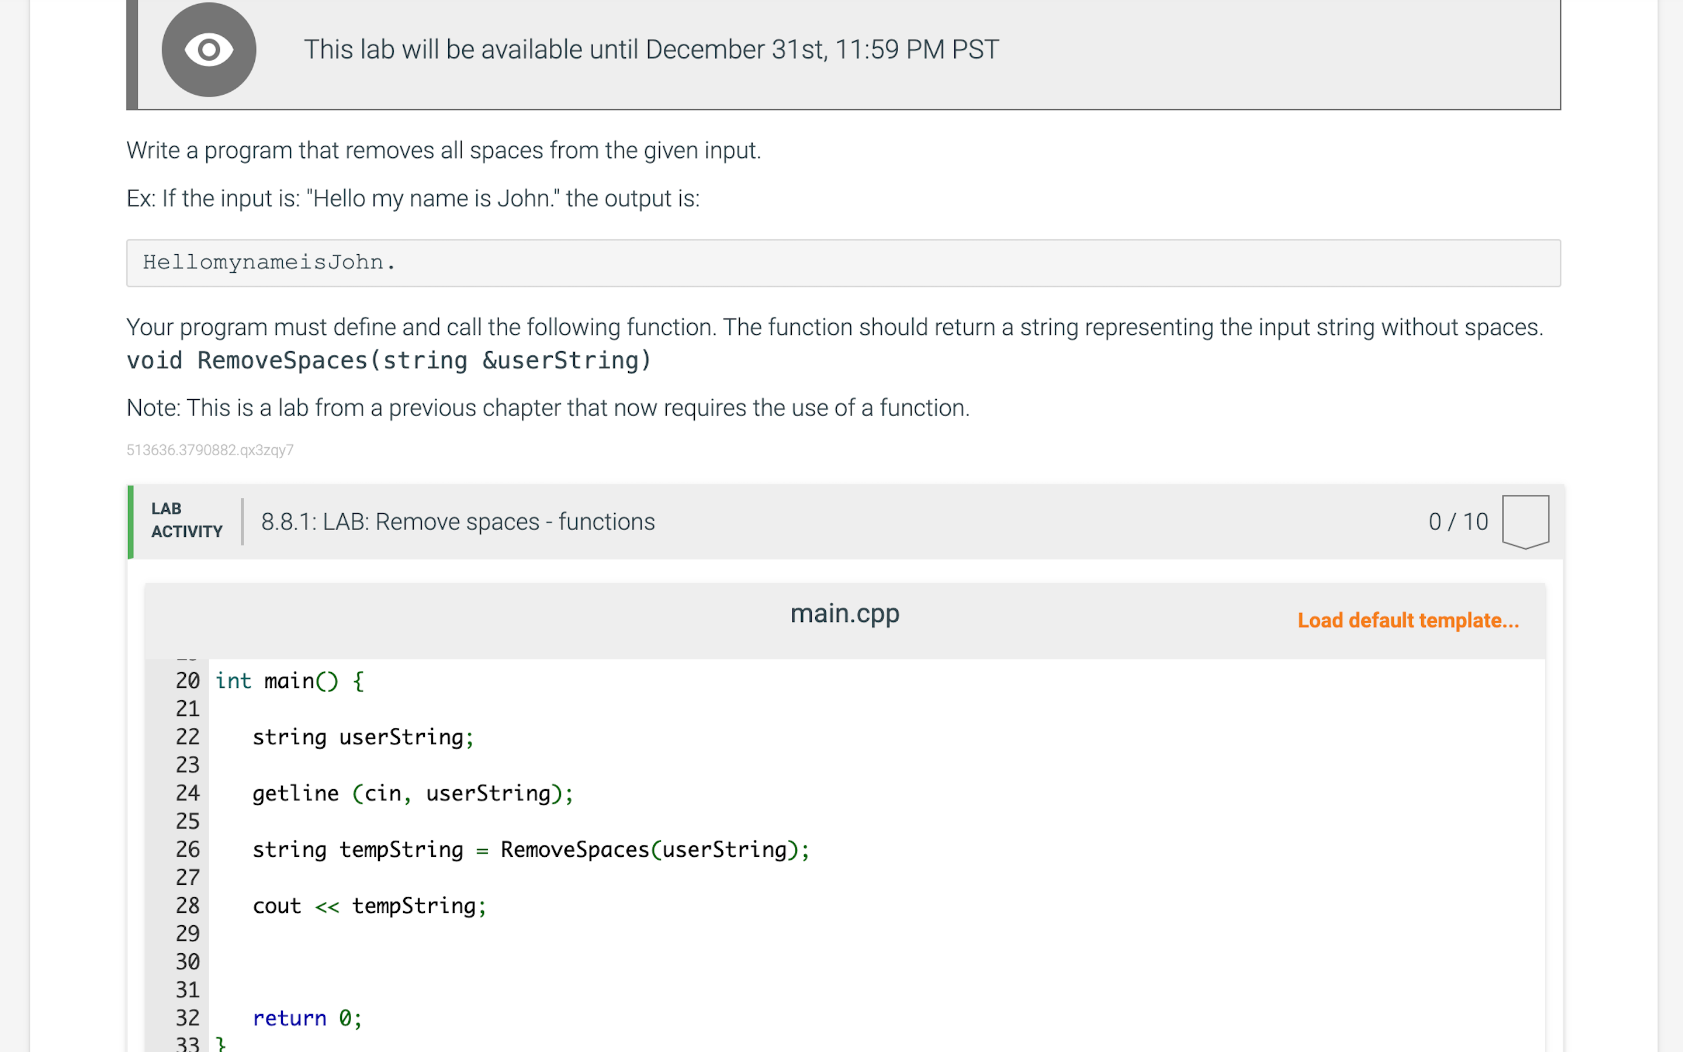
Task: Click the lab availability banner text
Action: pos(651,50)
